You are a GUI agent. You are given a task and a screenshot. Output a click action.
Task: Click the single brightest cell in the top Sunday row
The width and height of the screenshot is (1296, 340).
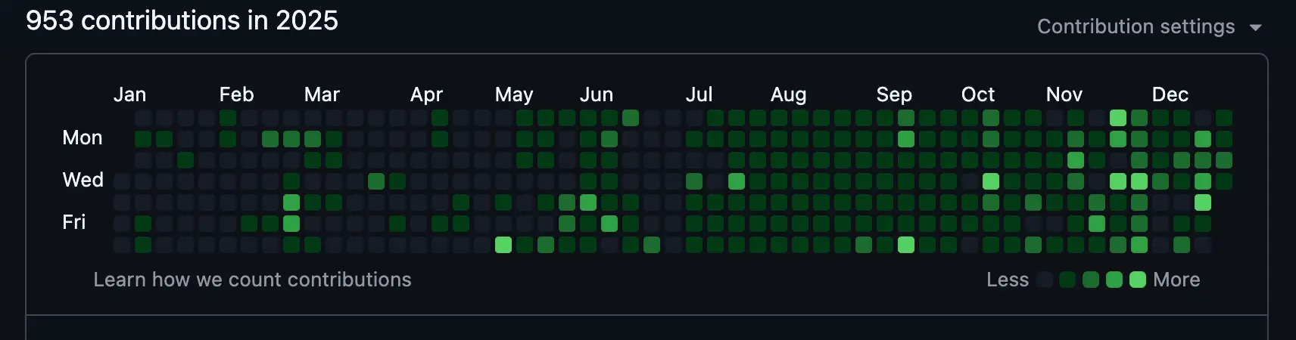pos(1118,118)
